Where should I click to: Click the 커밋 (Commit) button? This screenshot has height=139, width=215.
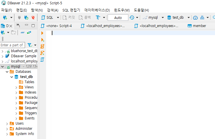tap(69, 18)
